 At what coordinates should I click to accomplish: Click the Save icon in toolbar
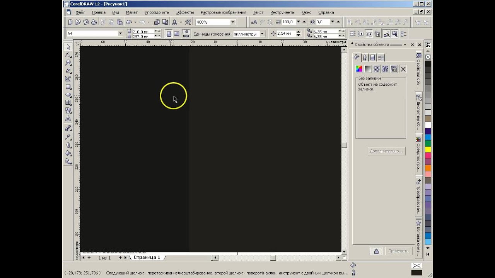87,22
